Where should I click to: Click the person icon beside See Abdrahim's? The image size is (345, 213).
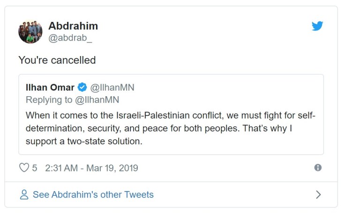24,194
